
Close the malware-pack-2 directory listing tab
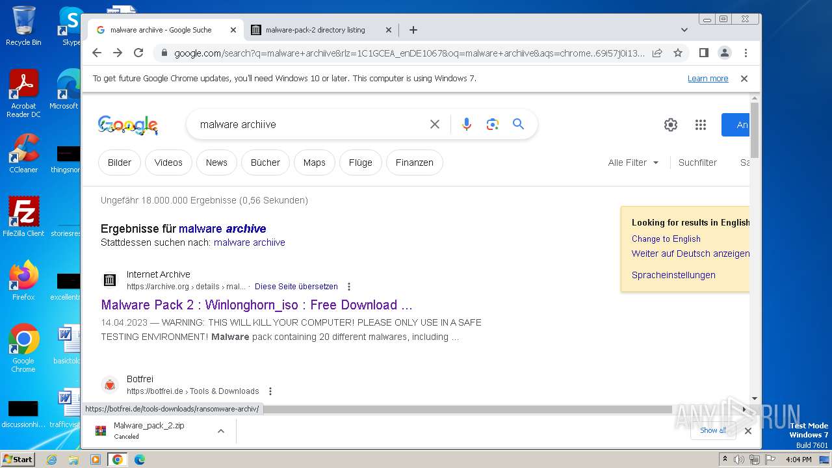coord(389,30)
